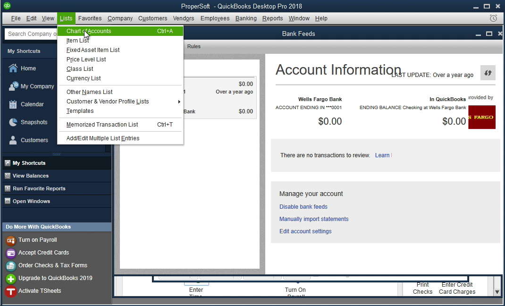Click the My Shortcuts panel icon
This screenshot has width=505, height=306.
8,163
